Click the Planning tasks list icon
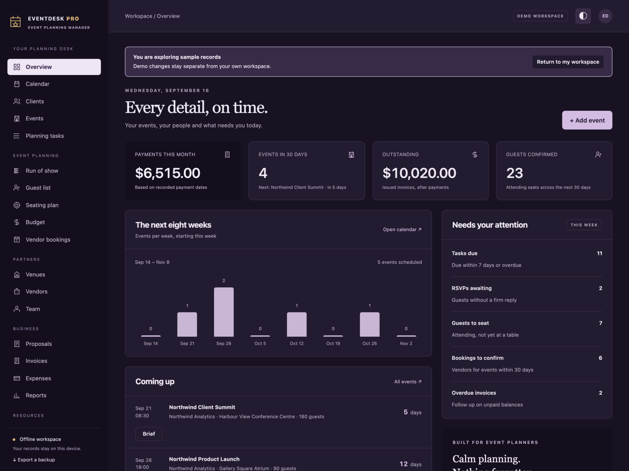The image size is (629, 471). pos(17,136)
